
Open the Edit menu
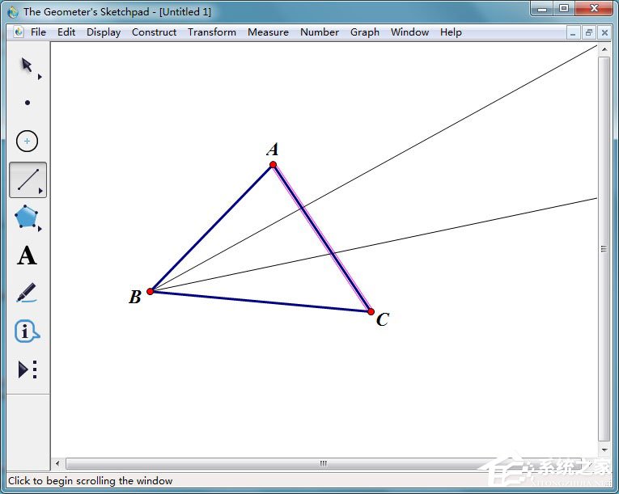click(x=66, y=32)
